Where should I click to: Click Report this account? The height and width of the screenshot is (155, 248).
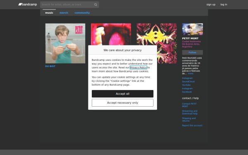pos(192,125)
